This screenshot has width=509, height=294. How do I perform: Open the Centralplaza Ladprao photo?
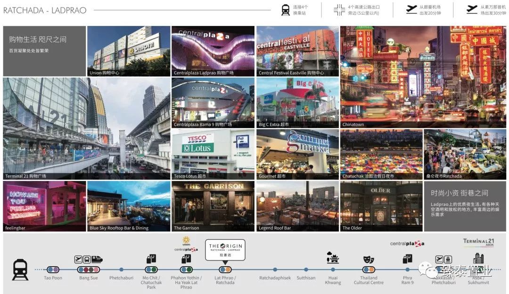click(213, 51)
